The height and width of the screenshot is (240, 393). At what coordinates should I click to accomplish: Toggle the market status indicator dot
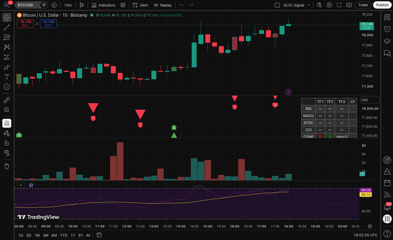(x=92, y=15)
